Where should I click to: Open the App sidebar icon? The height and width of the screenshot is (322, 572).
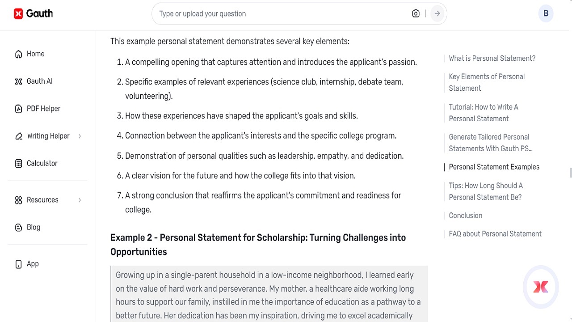click(x=18, y=264)
